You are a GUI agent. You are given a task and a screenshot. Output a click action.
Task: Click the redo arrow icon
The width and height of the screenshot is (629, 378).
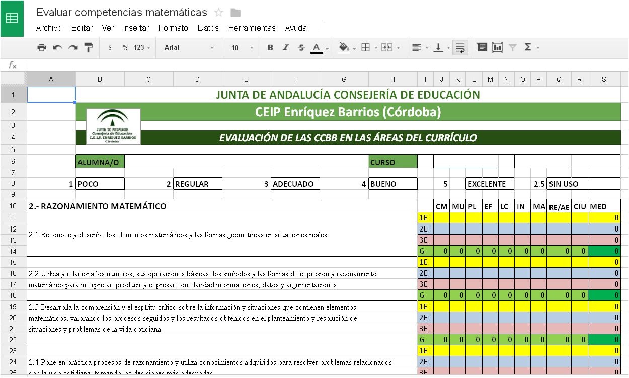coord(73,47)
